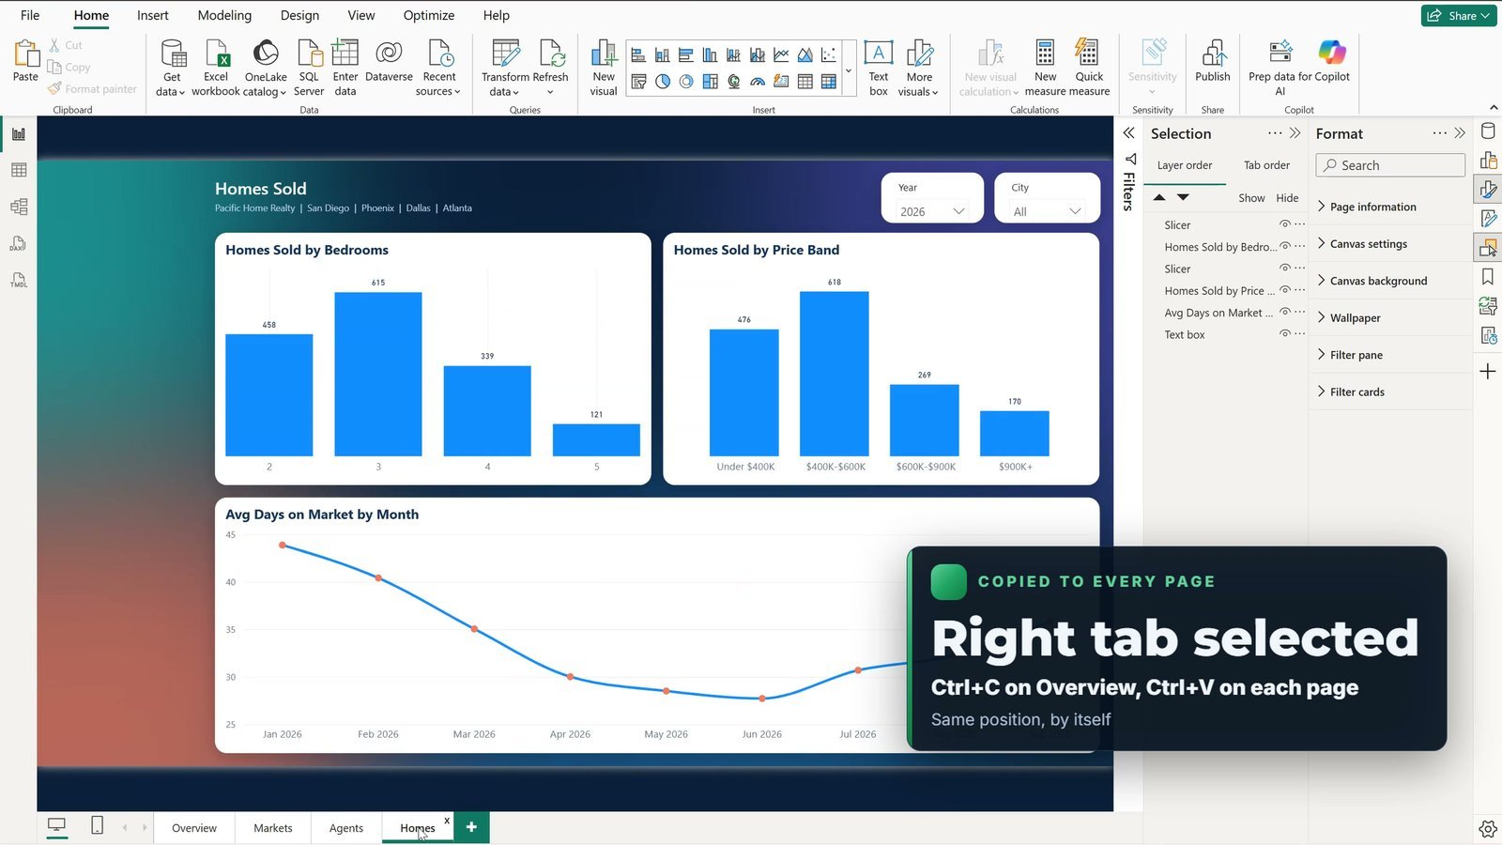The width and height of the screenshot is (1502, 845).
Task: Hide the Text box layer via eye icon
Action: (x=1284, y=334)
